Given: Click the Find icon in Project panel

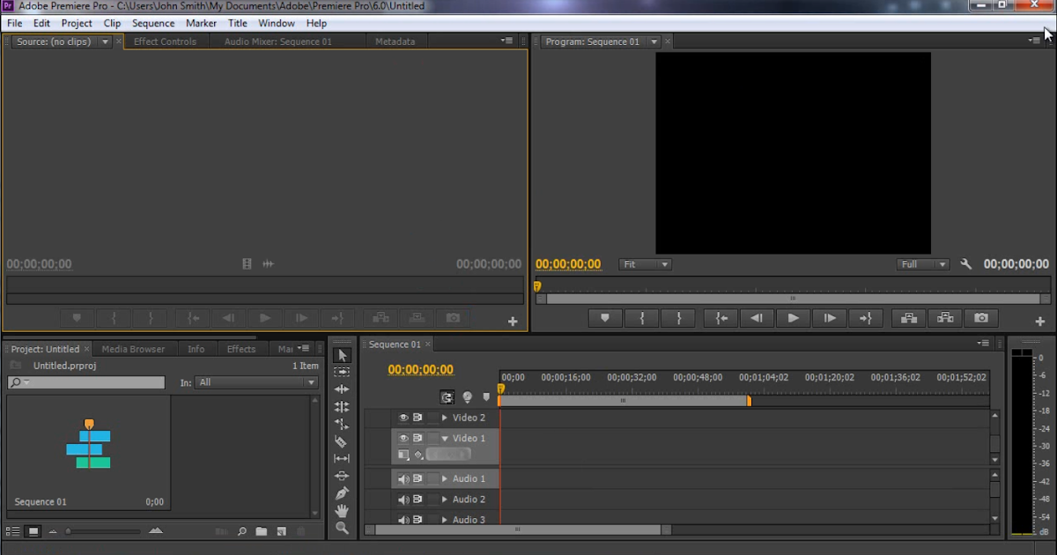Looking at the screenshot, I should tap(242, 531).
